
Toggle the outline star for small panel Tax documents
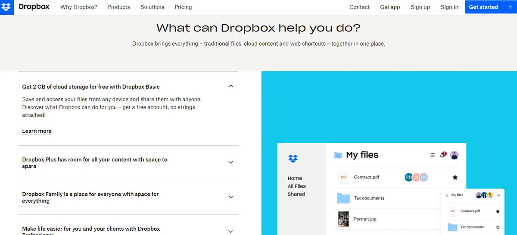click(x=498, y=227)
